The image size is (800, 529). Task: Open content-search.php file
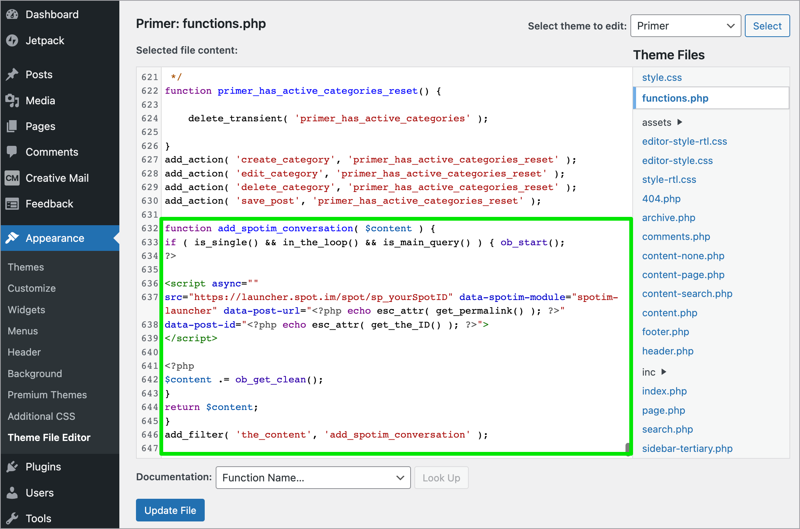pos(687,294)
